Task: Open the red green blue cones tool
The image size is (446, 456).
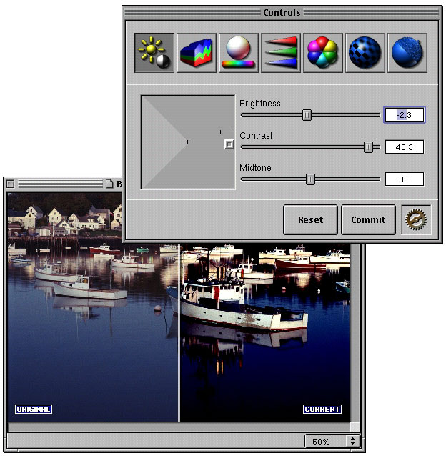Action: click(281, 53)
